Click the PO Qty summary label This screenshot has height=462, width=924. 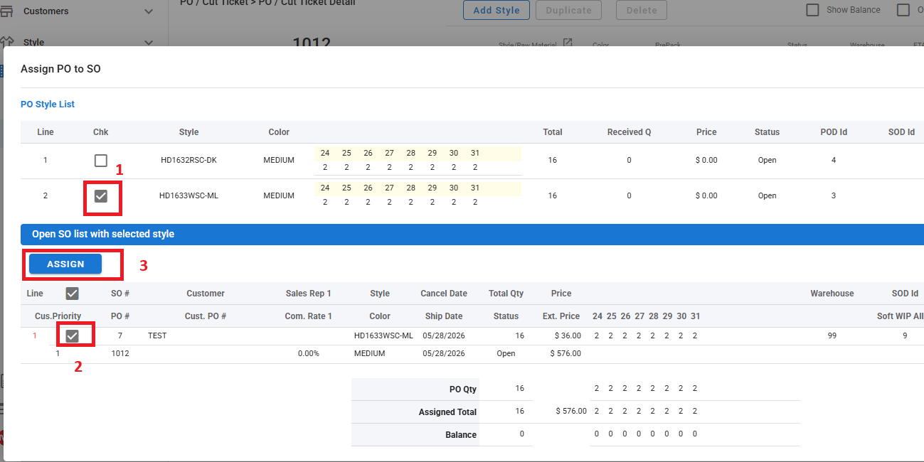463,389
